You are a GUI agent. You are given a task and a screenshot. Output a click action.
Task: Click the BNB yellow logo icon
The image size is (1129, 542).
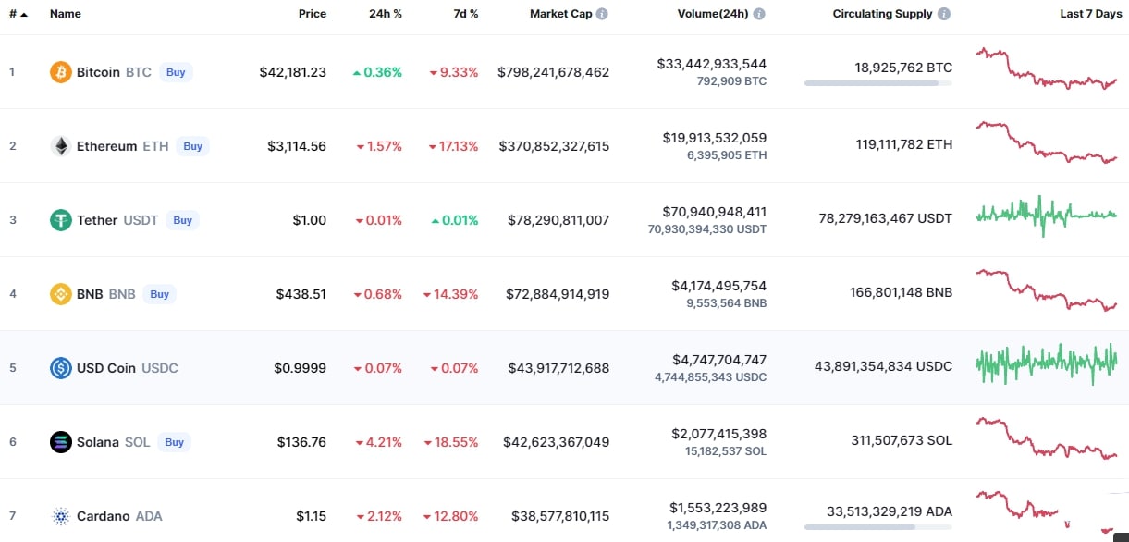[x=60, y=294]
